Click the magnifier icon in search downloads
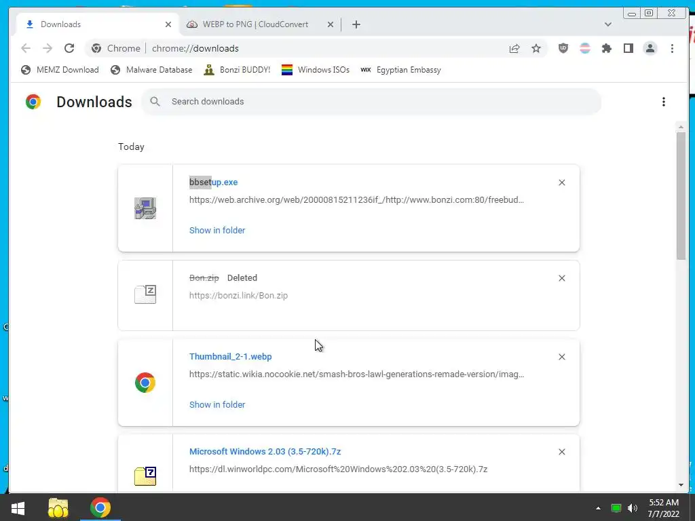This screenshot has width=695, height=521. coord(155,102)
